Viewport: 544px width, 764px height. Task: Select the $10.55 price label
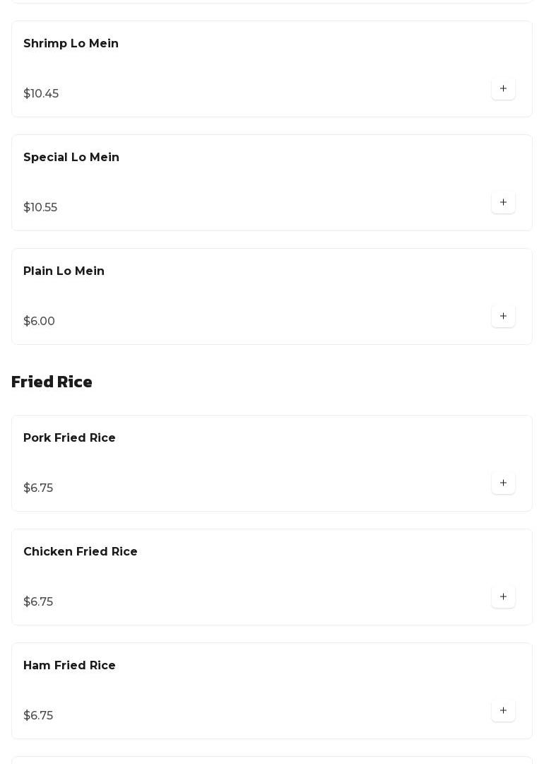[x=40, y=208]
